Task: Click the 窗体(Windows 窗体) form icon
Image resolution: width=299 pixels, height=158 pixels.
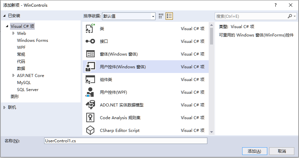Action: pos(90,54)
